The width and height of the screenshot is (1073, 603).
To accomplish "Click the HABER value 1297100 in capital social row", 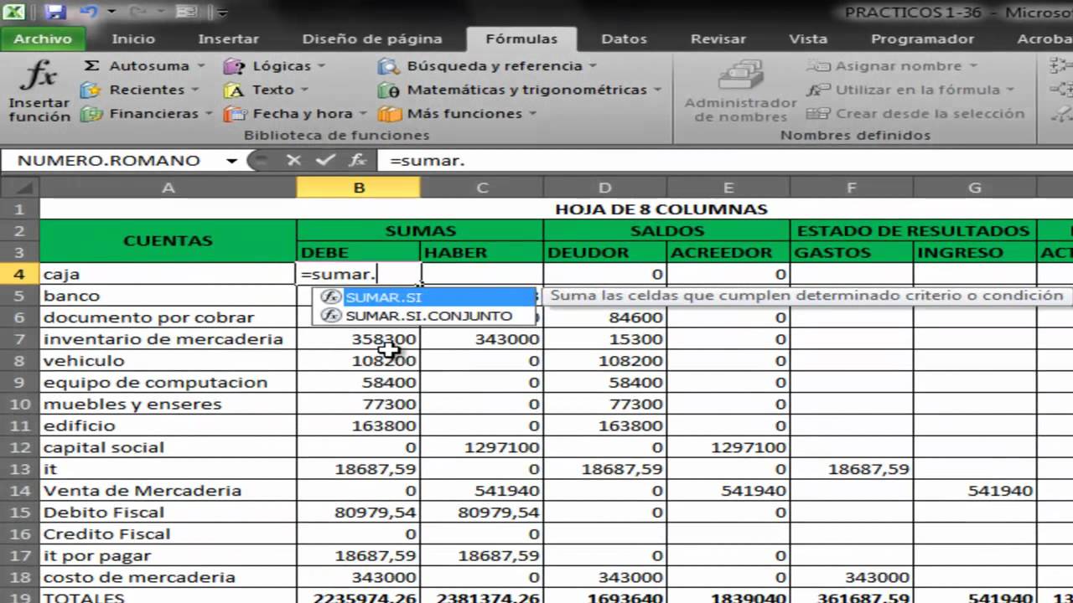I will (x=481, y=447).
